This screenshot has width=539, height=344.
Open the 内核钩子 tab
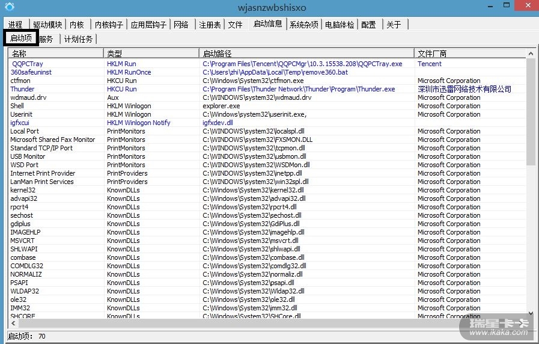coord(109,25)
